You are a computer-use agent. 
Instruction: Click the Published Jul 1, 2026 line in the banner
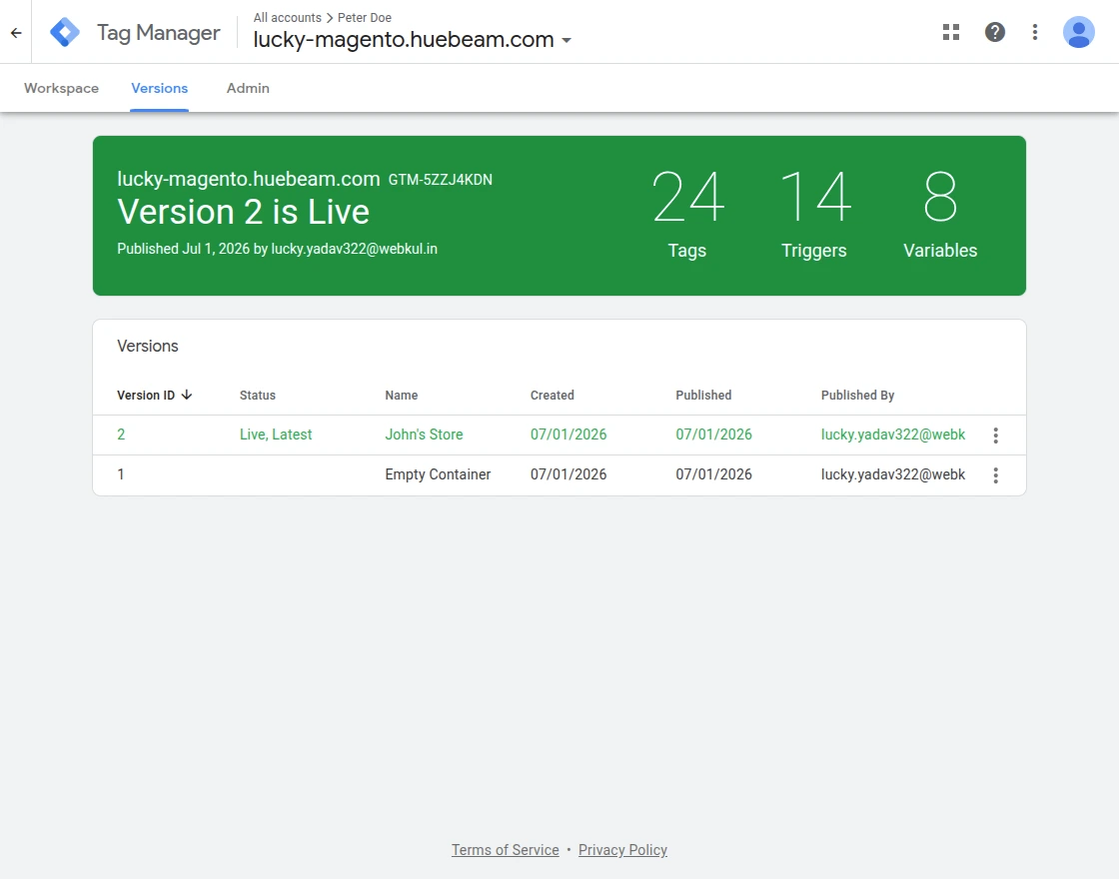pos(277,249)
